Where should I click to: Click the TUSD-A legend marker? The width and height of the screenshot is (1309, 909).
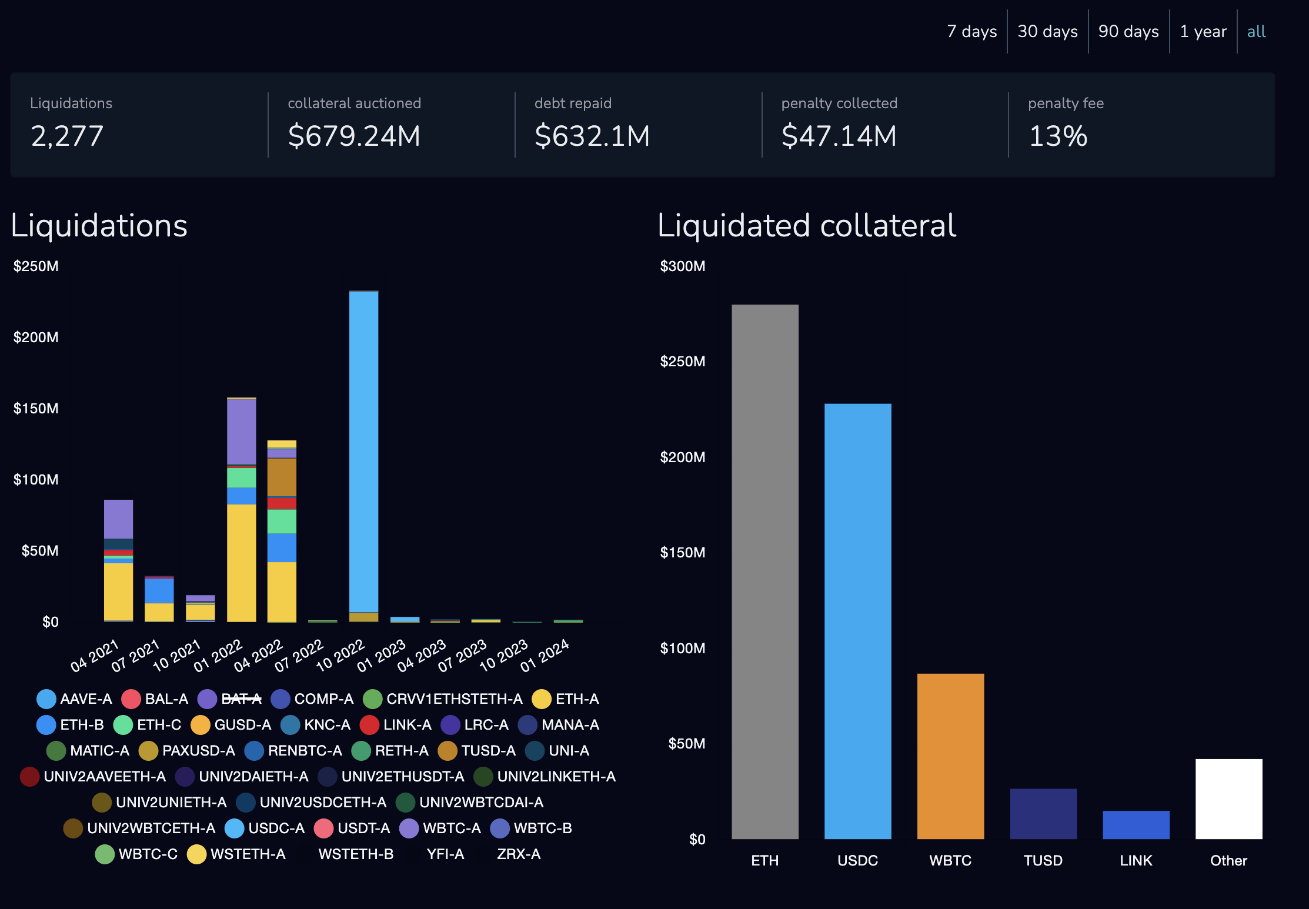pos(448,751)
